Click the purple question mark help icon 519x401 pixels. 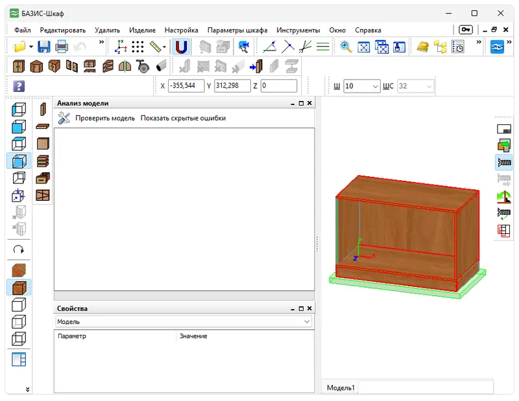tap(19, 86)
